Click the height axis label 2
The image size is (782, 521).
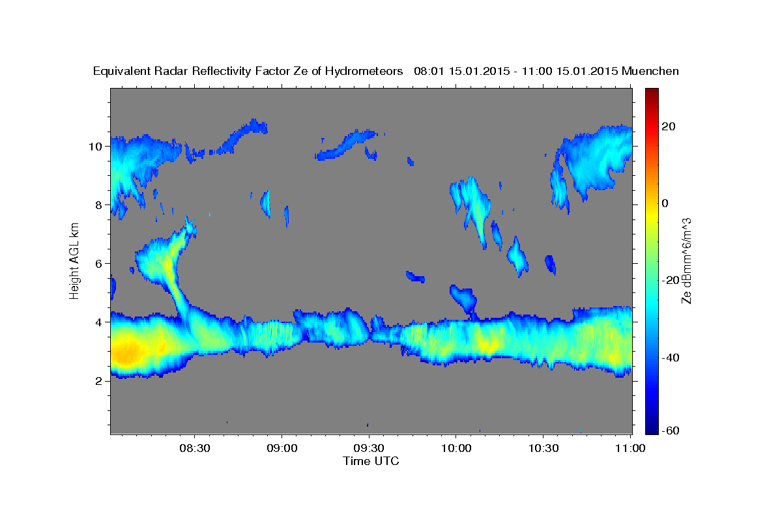point(100,381)
